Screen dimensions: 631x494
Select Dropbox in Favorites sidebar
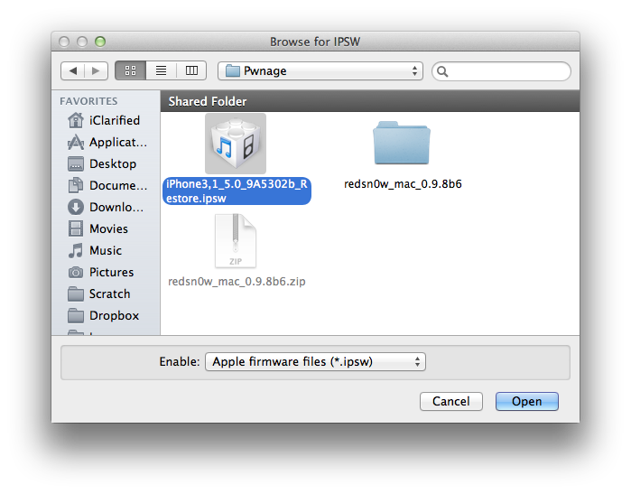pos(104,316)
